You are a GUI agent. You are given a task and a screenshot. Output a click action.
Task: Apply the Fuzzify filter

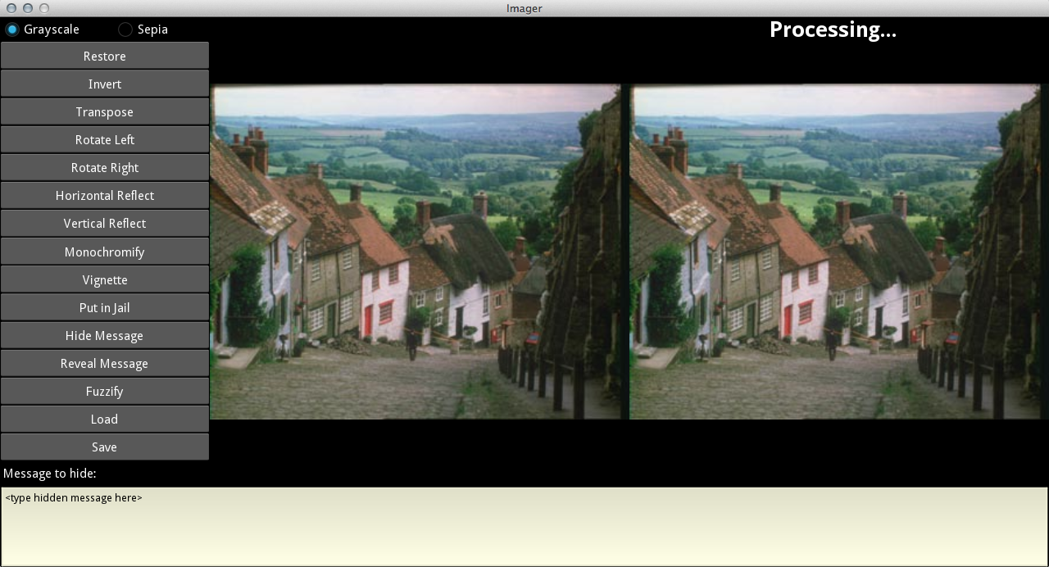pos(105,392)
